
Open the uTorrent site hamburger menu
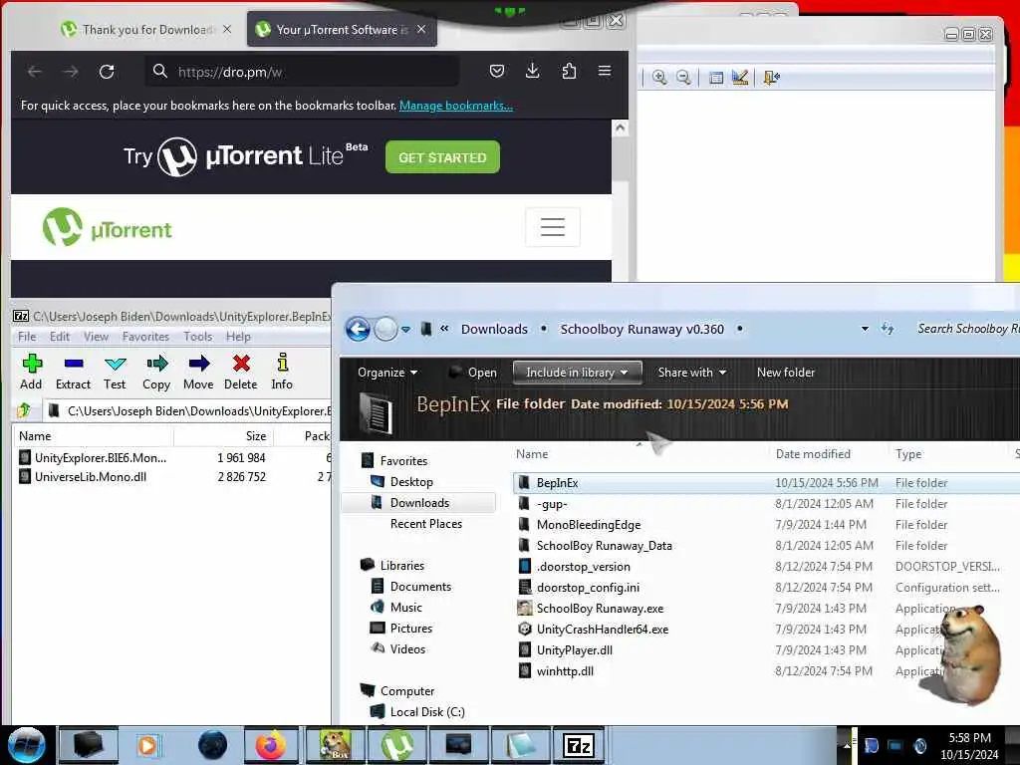click(x=552, y=227)
